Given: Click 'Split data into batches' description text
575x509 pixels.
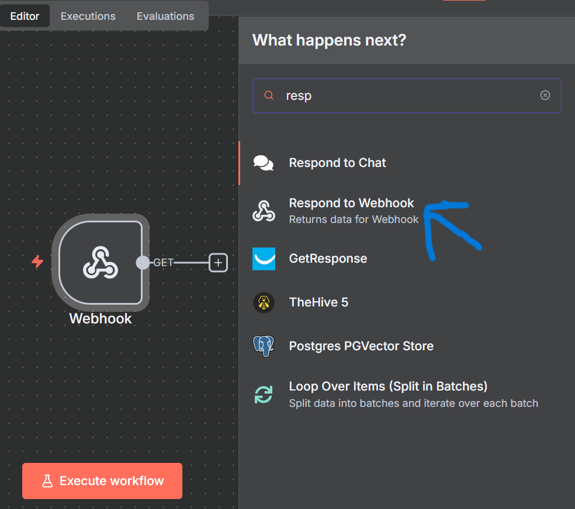Looking at the screenshot, I should pos(413,403).
